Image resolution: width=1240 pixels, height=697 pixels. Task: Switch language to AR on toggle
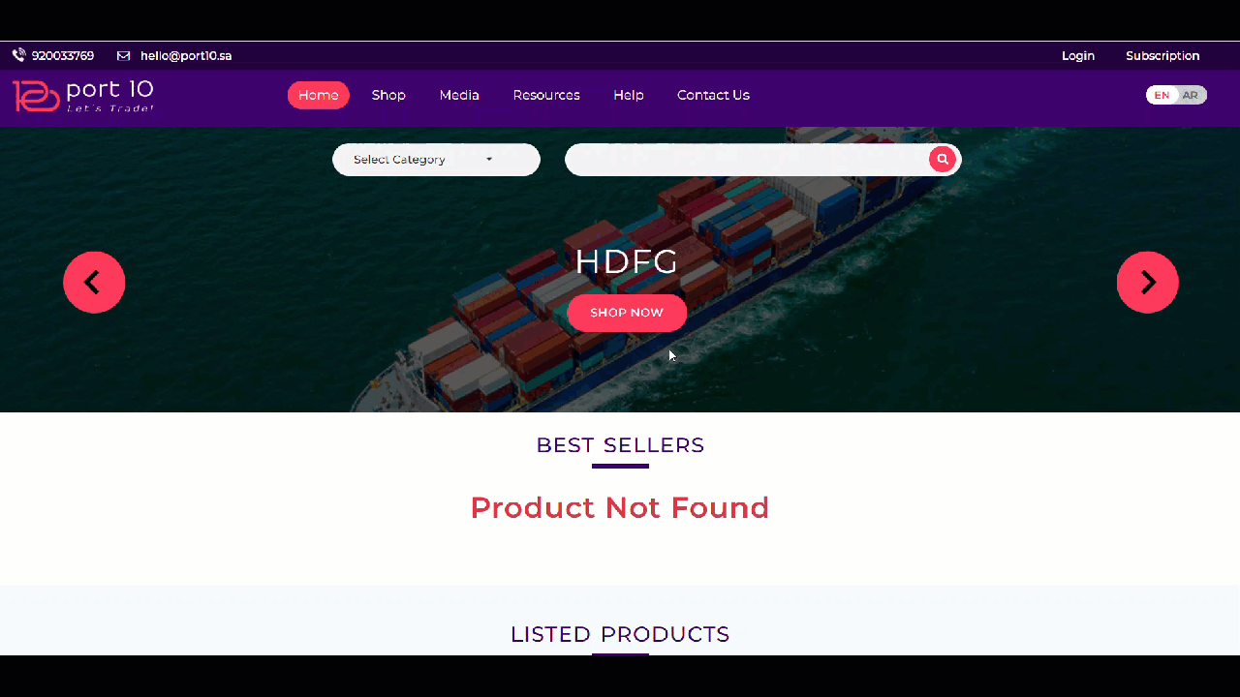tap(1191, 95)
